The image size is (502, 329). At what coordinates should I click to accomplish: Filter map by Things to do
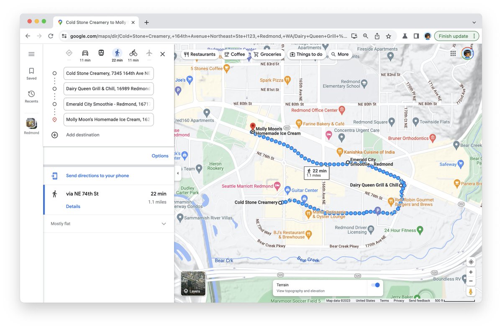click(x=306, y=54)
